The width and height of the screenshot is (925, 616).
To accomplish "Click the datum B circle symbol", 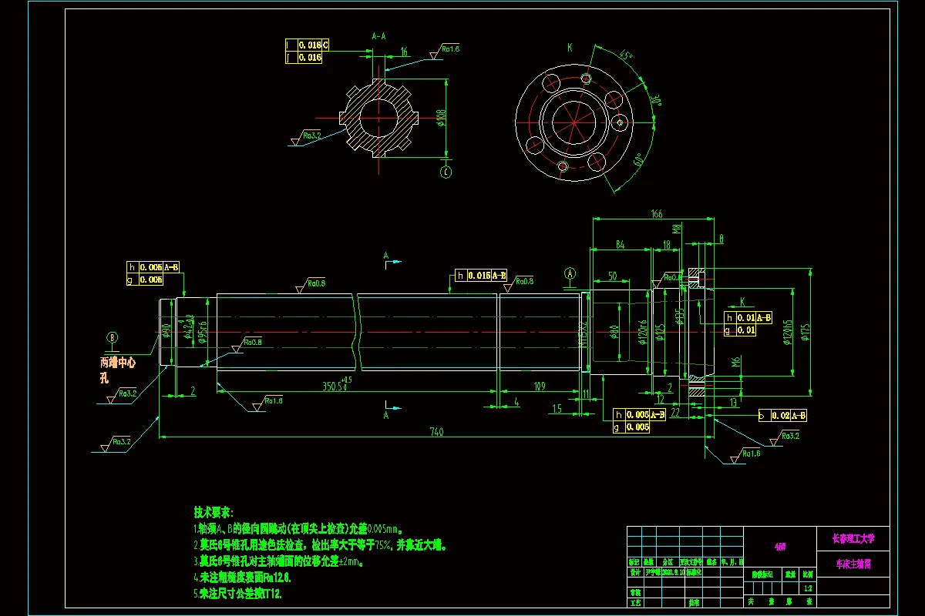I will click(x=113, y=336).
